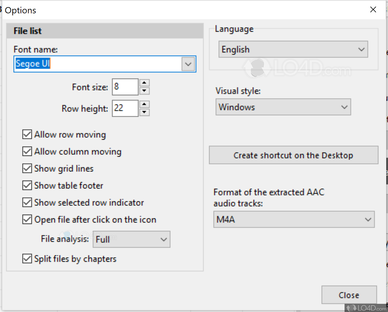Open the Font name dropdown
Image resolution: width=388 pixels, height=312 pixels.
(x=188, y=64)
